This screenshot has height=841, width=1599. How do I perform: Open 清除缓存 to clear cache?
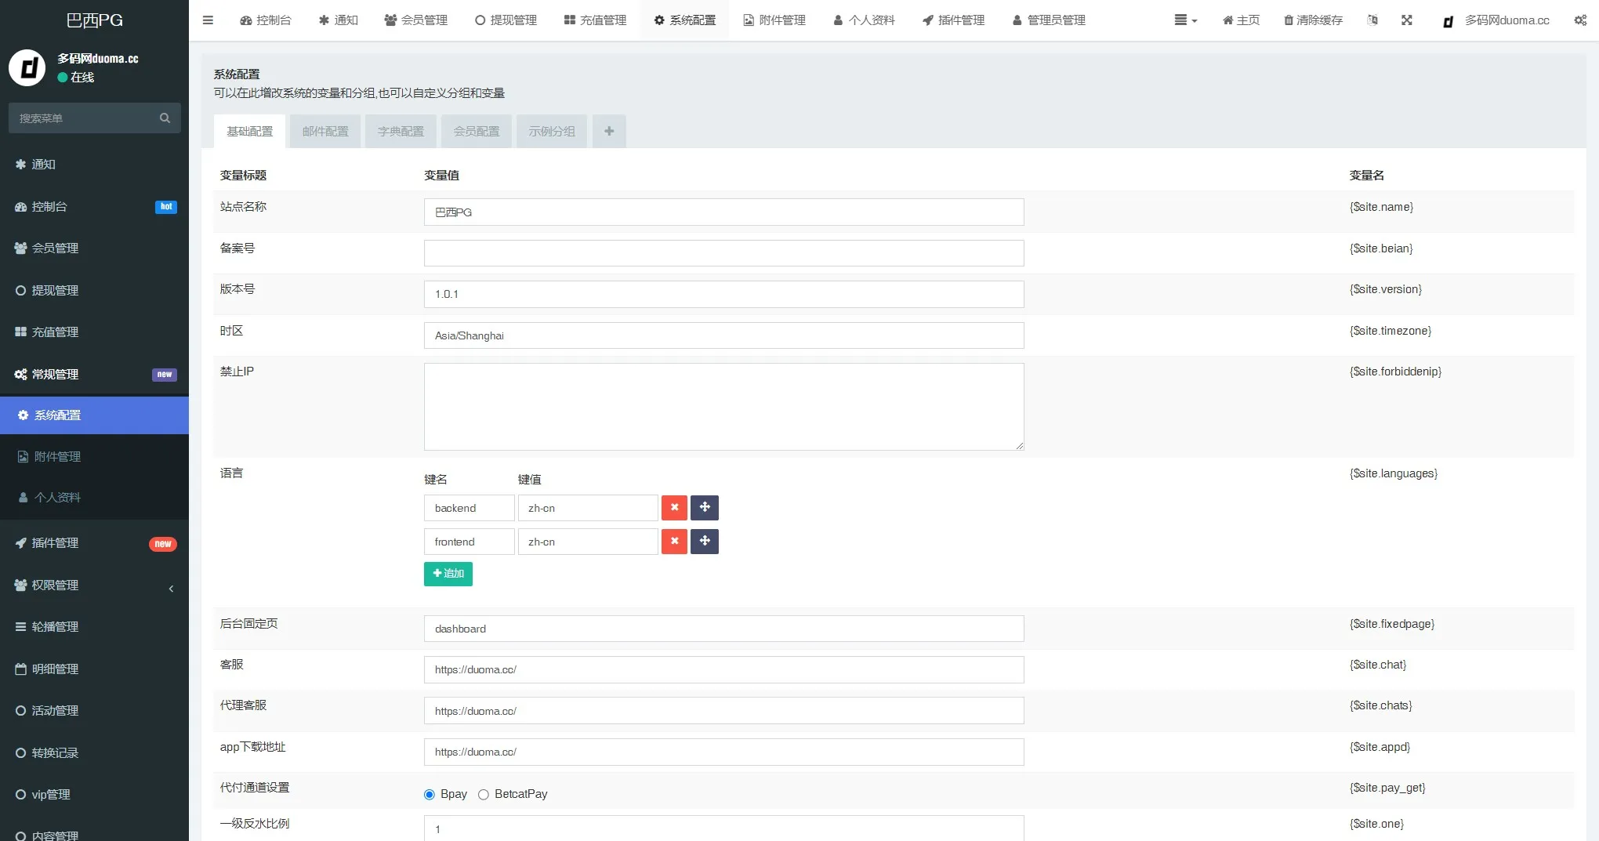(1312, 20)
